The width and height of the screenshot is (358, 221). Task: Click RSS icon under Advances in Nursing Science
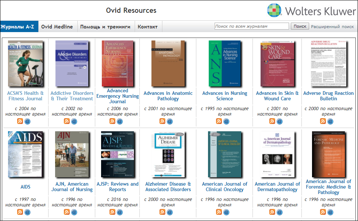click(x=219, y=121)
